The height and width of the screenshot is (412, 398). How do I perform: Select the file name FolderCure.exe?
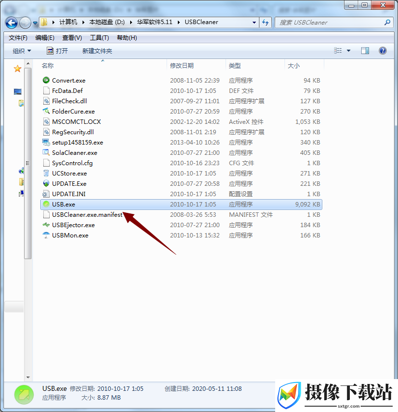point(74,112)
